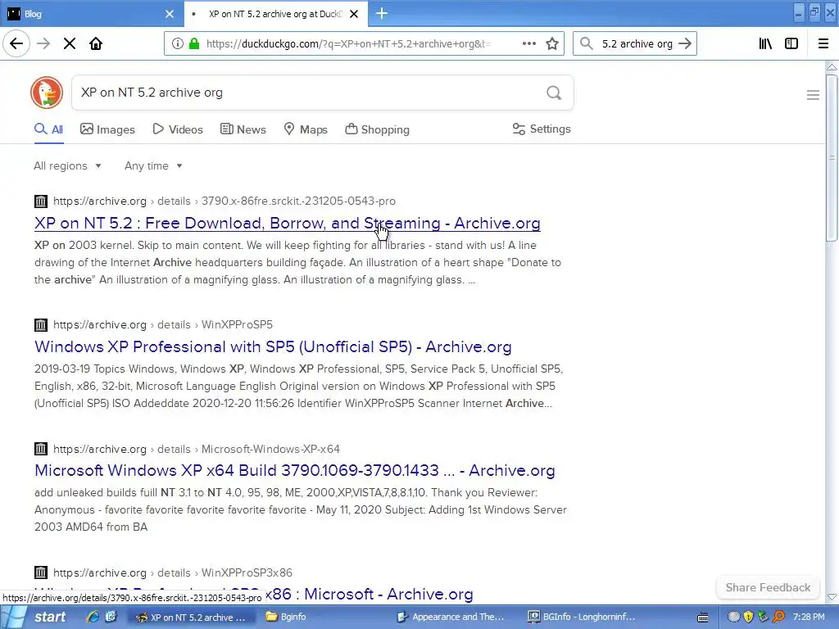Open Windows XP Professional with SP5 result
Image resolution: width=839 pixels, height=629 pixels.
(273, 346)
